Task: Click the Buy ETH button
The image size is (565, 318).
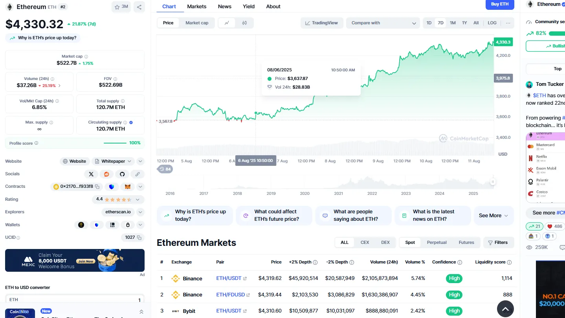Action: tap(499, 4)
